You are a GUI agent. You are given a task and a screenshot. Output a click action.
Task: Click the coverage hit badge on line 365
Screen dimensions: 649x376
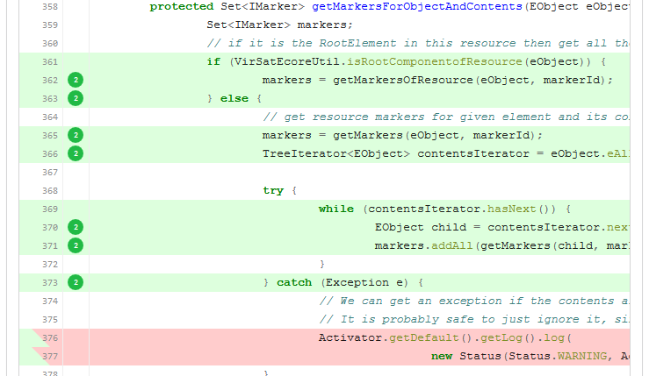click(76, 135)
